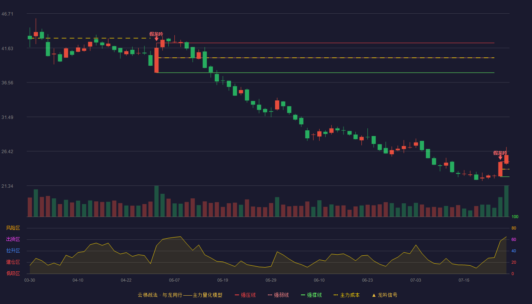Click the 拉升区 zone label
The image size is (532, 304).
[13, 251]
